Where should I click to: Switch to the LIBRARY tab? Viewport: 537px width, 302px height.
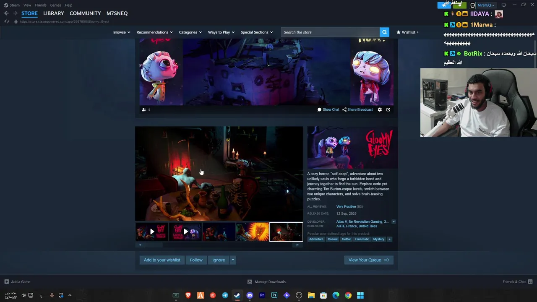(x=54, y=13)
